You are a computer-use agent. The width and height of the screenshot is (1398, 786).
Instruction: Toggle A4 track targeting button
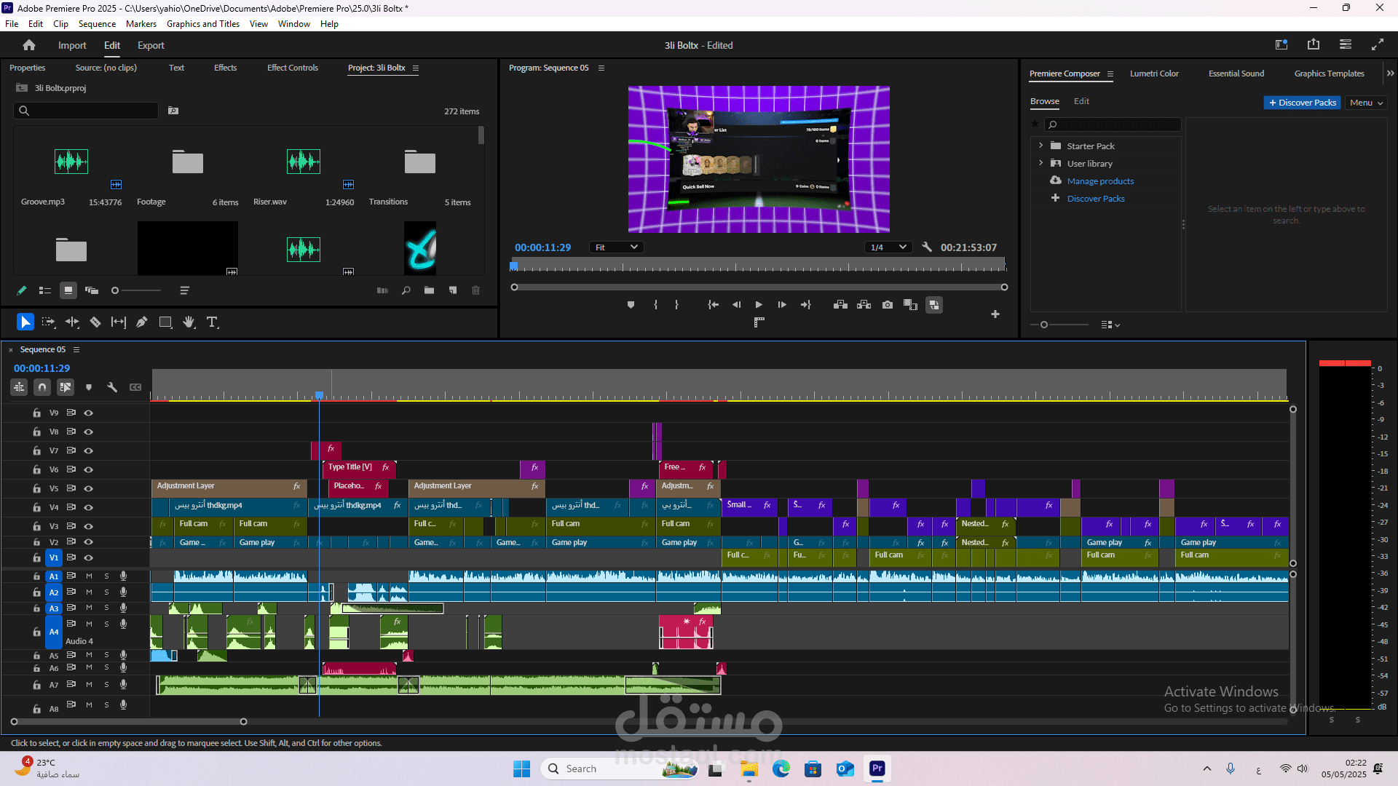[x=54, y=632]
